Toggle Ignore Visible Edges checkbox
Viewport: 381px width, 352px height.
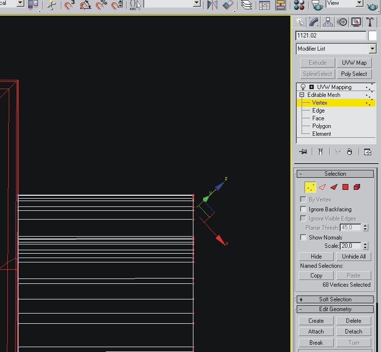coord(303,218)
